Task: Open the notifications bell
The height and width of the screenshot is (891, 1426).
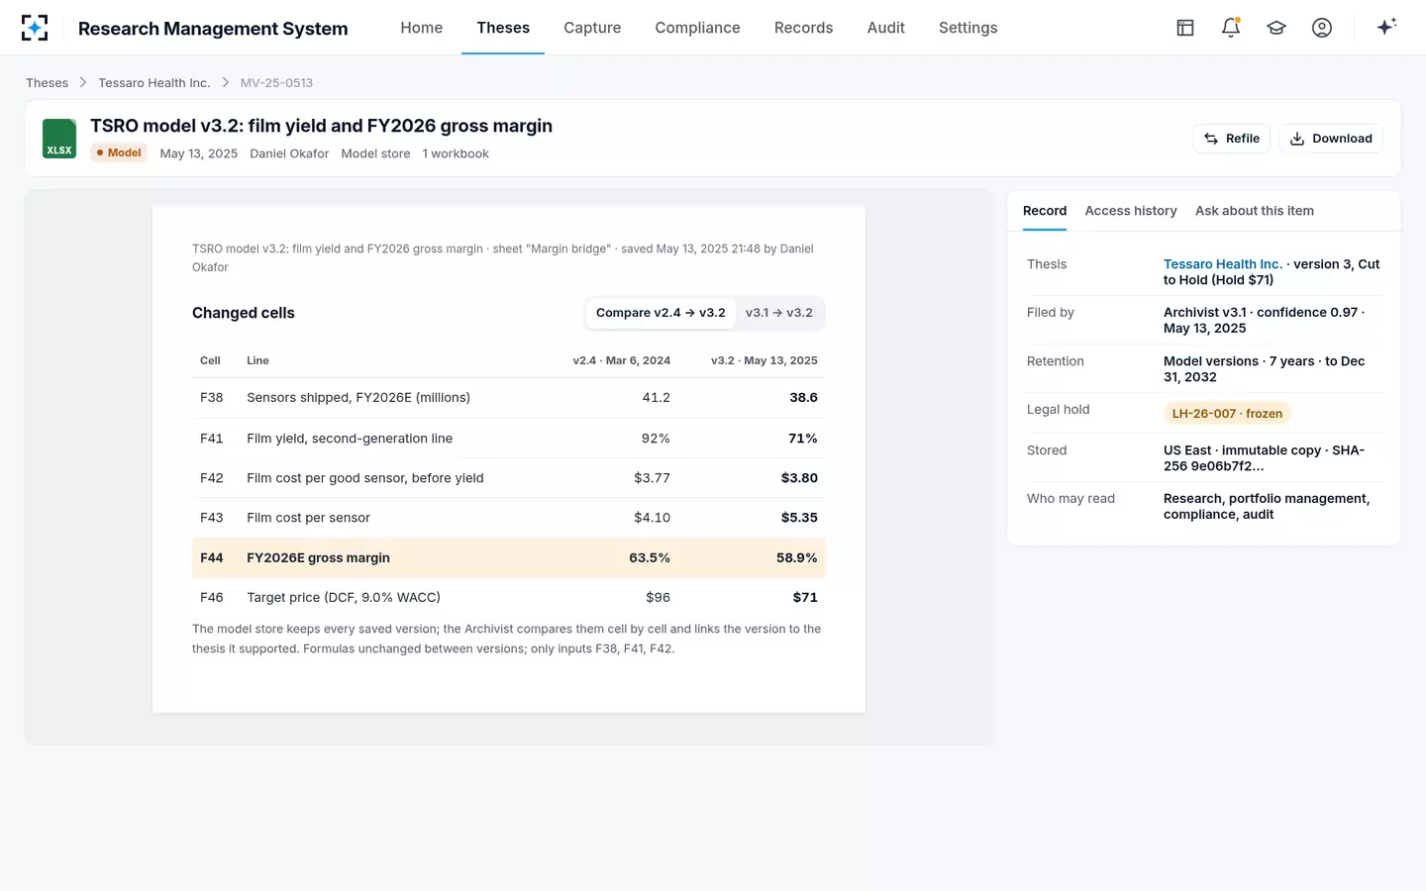Action: click(x=1231, y=28)
